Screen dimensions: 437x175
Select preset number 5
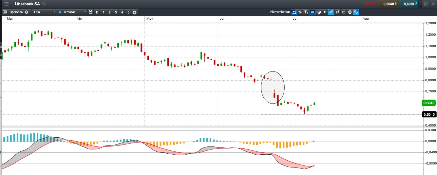pyautogui.click(x=128, y=12)
